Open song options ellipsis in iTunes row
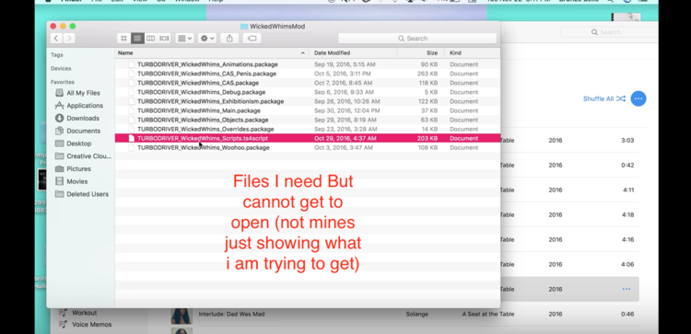691x334 pixels. 626,289
